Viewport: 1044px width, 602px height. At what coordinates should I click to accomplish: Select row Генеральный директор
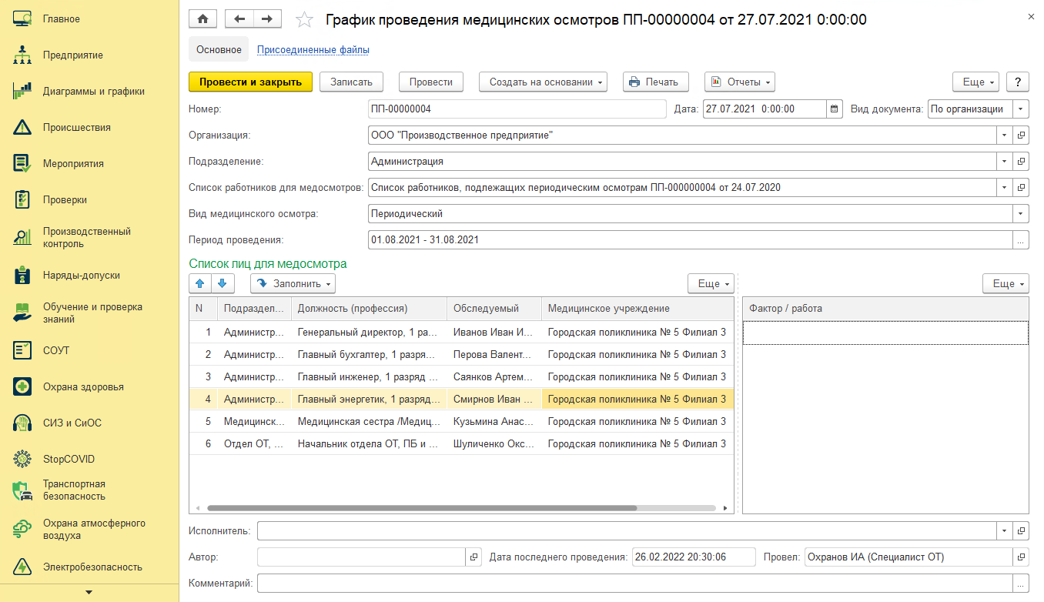coord(461,333)
